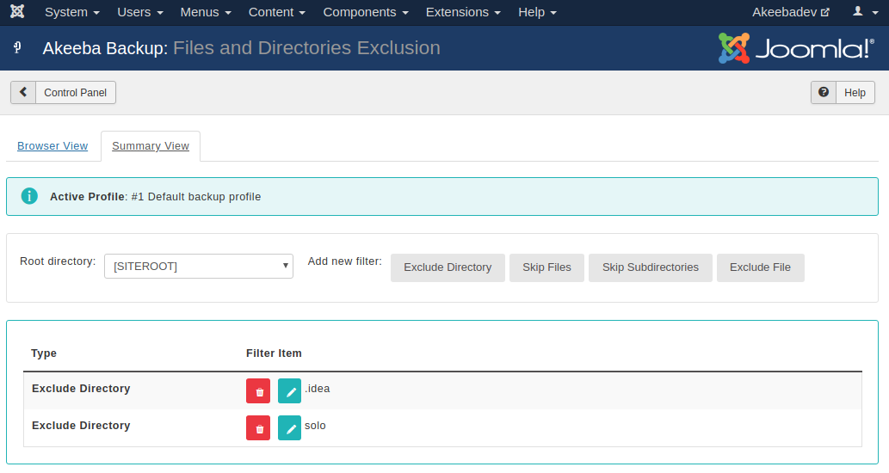Click the Root directory label

point(58,261)
